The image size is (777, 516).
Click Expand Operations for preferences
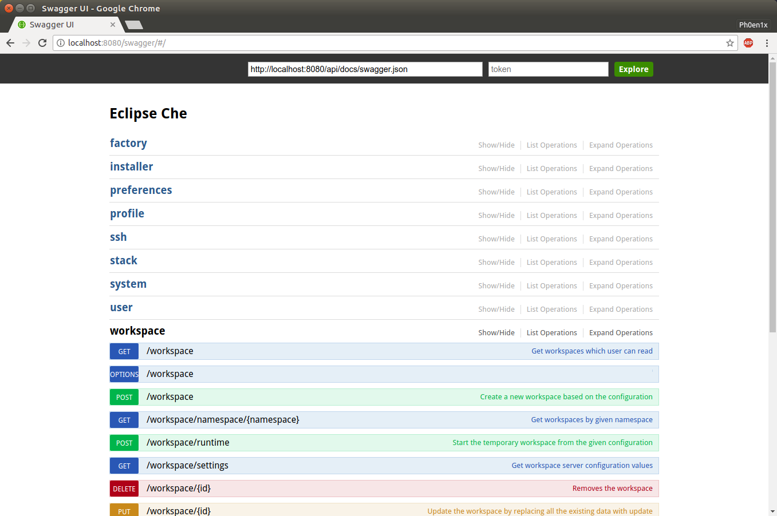click(x=621, y=192)
